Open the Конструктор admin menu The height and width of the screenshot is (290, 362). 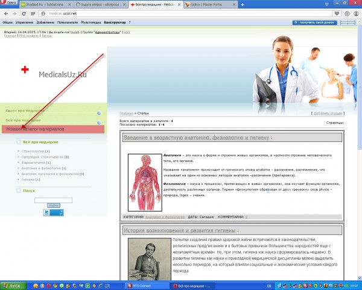[115, 22]
